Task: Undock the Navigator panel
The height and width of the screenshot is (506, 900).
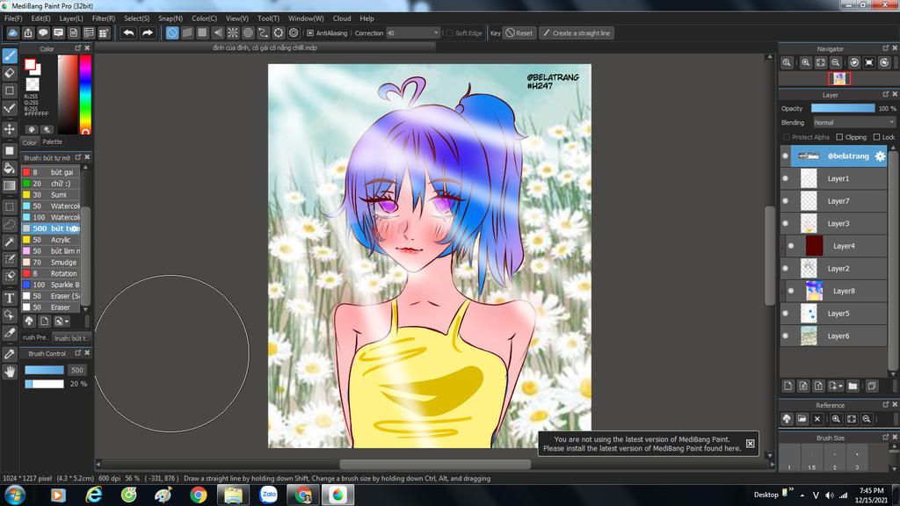Action: (886, 48)
